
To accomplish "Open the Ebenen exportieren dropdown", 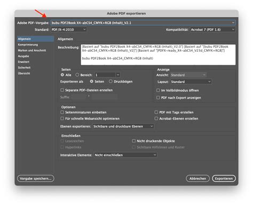I will pyautogui.click(x=123, y=127).
